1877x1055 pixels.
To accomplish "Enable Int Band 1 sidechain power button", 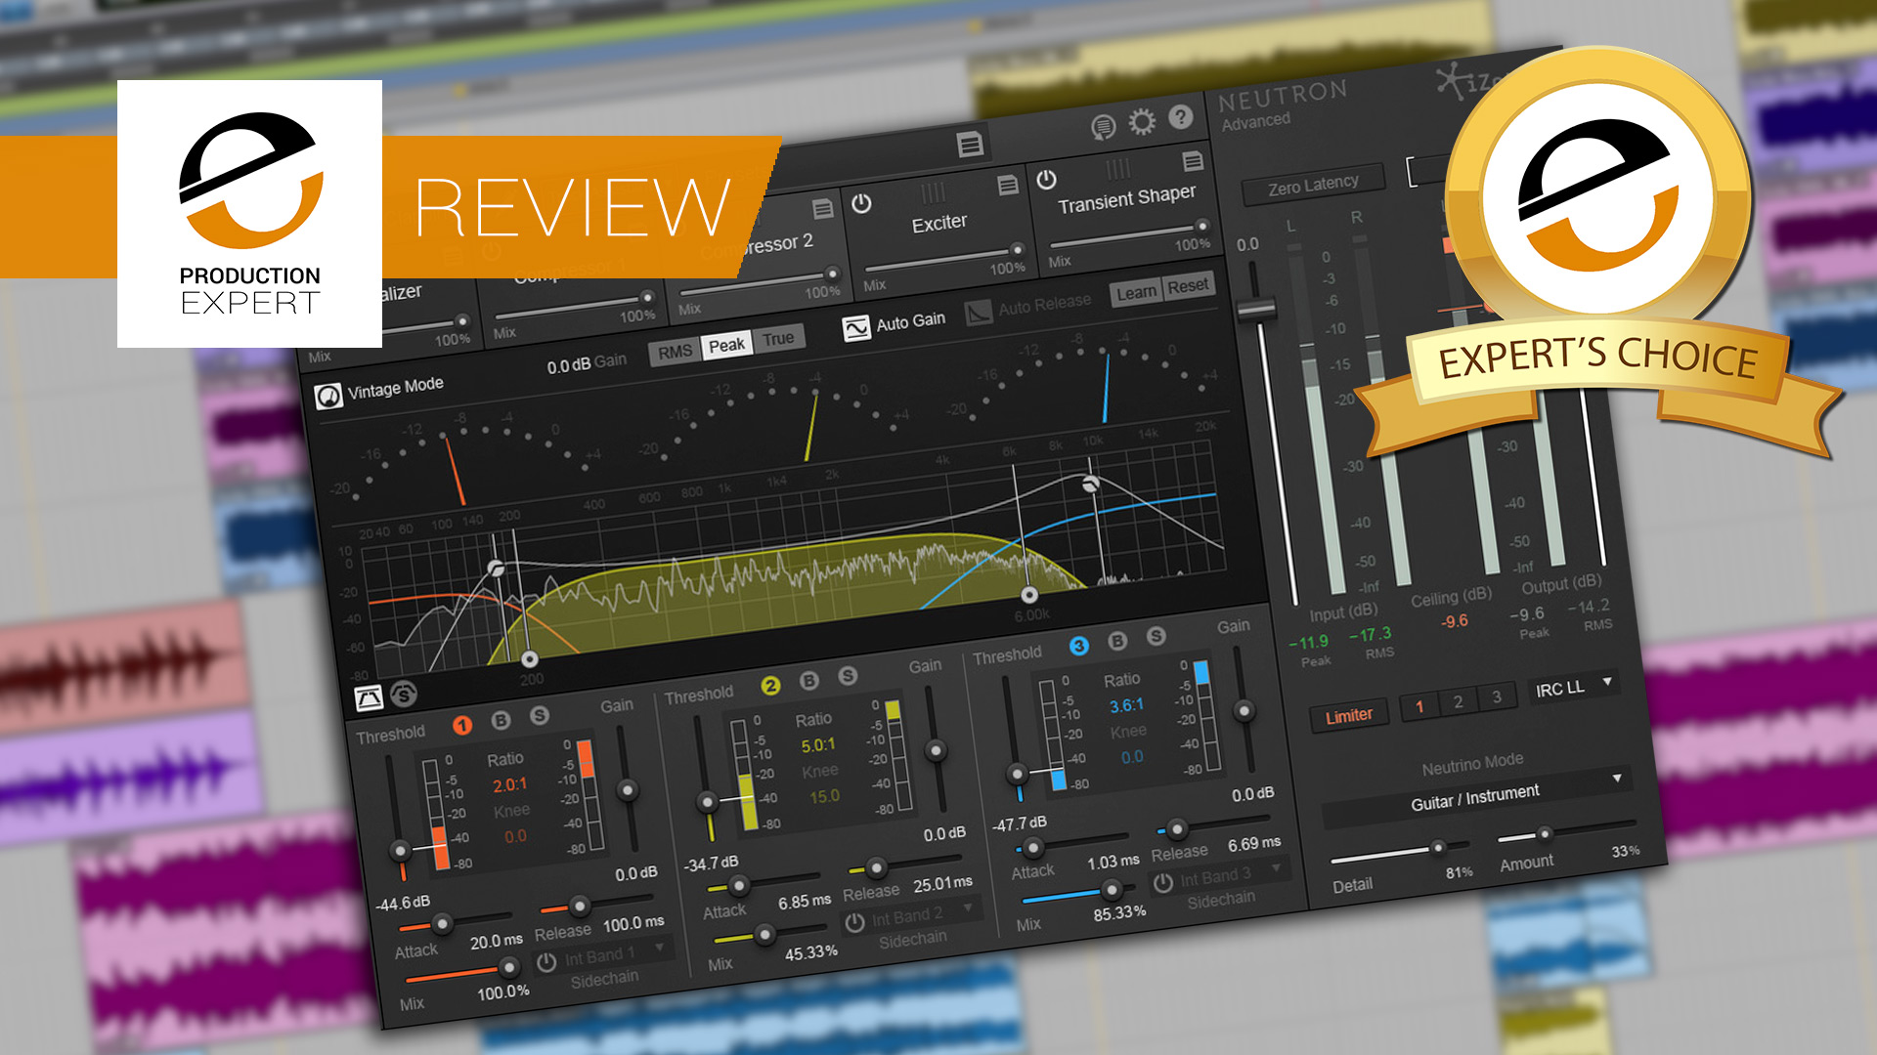I will [546, 962].
